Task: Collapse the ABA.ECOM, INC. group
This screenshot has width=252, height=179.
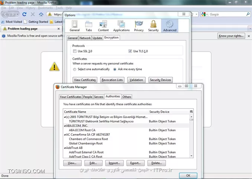Action: click(65, 126)
